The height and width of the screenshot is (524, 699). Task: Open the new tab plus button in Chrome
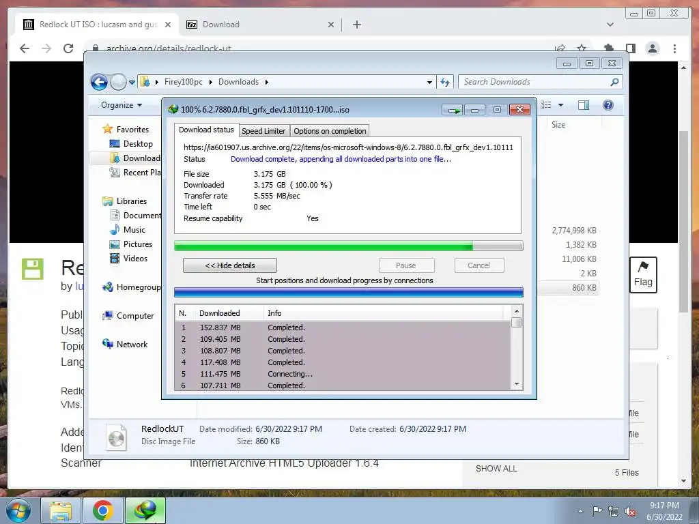point(357,25)
